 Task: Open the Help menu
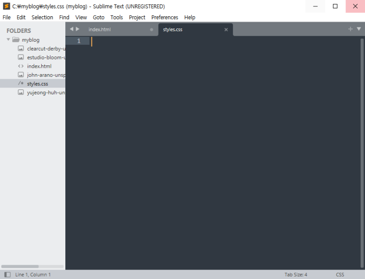pyautogui.click(x=190, y=18)
